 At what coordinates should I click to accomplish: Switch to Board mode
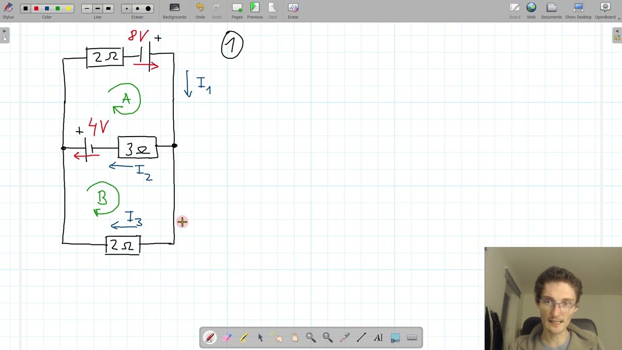tap(515, 11)
